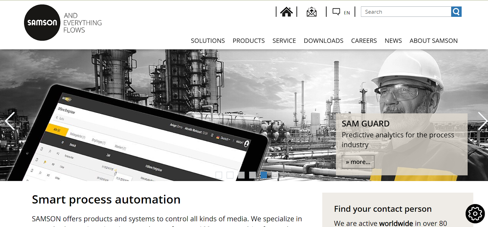The image size is (488, 227).
Task: Click into the Search field
Action: pos(406,12)
